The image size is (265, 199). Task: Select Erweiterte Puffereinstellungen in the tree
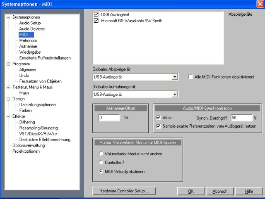pos(45,58)
